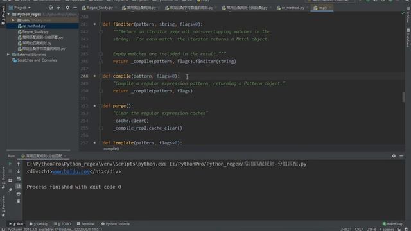411x231 pixels.
Task: Click gutter marker beside def template
Action: click(x=94, y=142)
